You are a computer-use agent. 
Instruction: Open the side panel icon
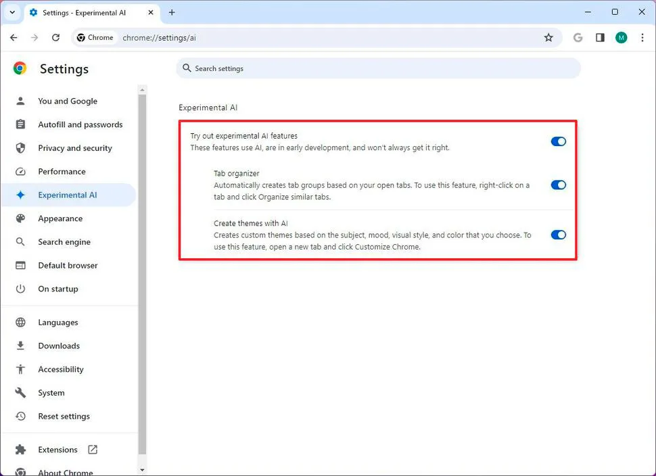pos(600,38)
